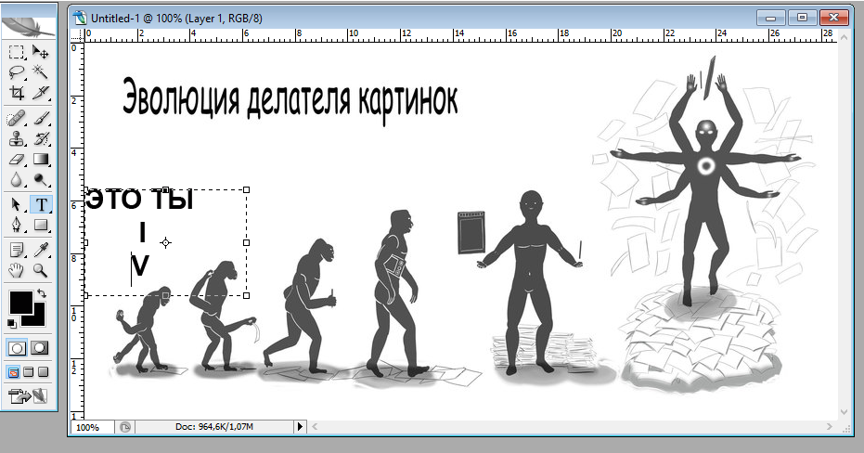Click right-middle handle of text bounding box
Image resolution: width=864 pixels, height=453 pixels.
point(246,242)
